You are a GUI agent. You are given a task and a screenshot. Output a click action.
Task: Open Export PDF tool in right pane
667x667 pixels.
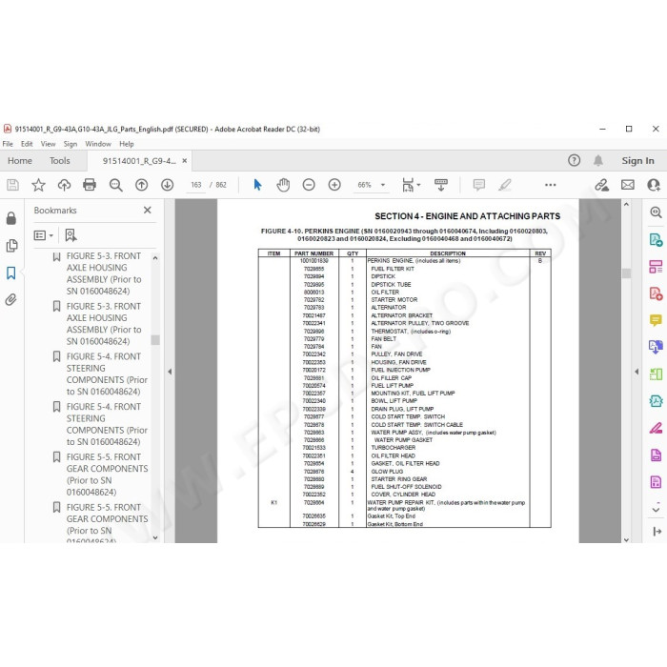656,239
